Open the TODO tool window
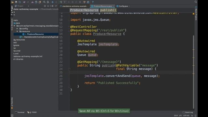208x117 pixels. [32, 112]
